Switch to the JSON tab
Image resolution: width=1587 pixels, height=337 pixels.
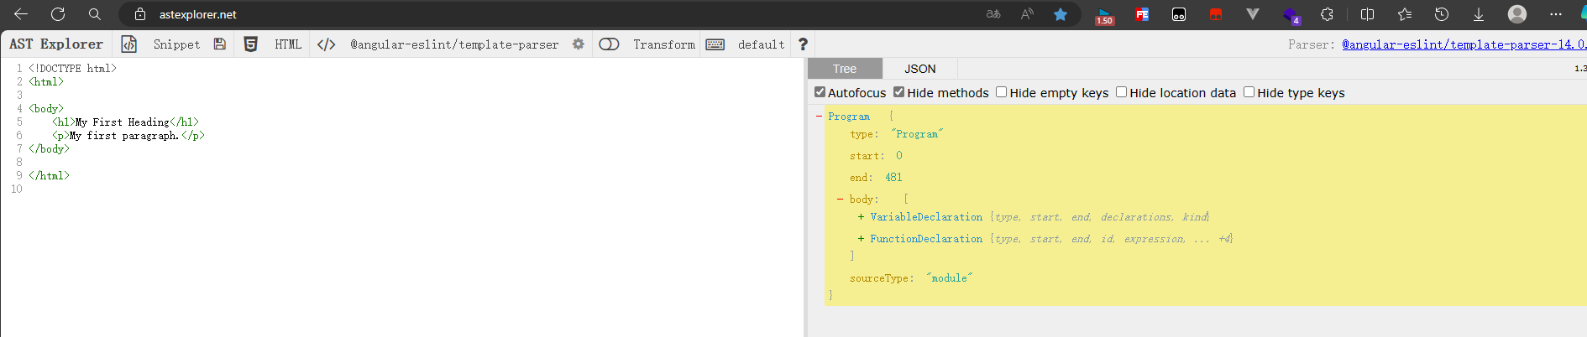point(920,69)
